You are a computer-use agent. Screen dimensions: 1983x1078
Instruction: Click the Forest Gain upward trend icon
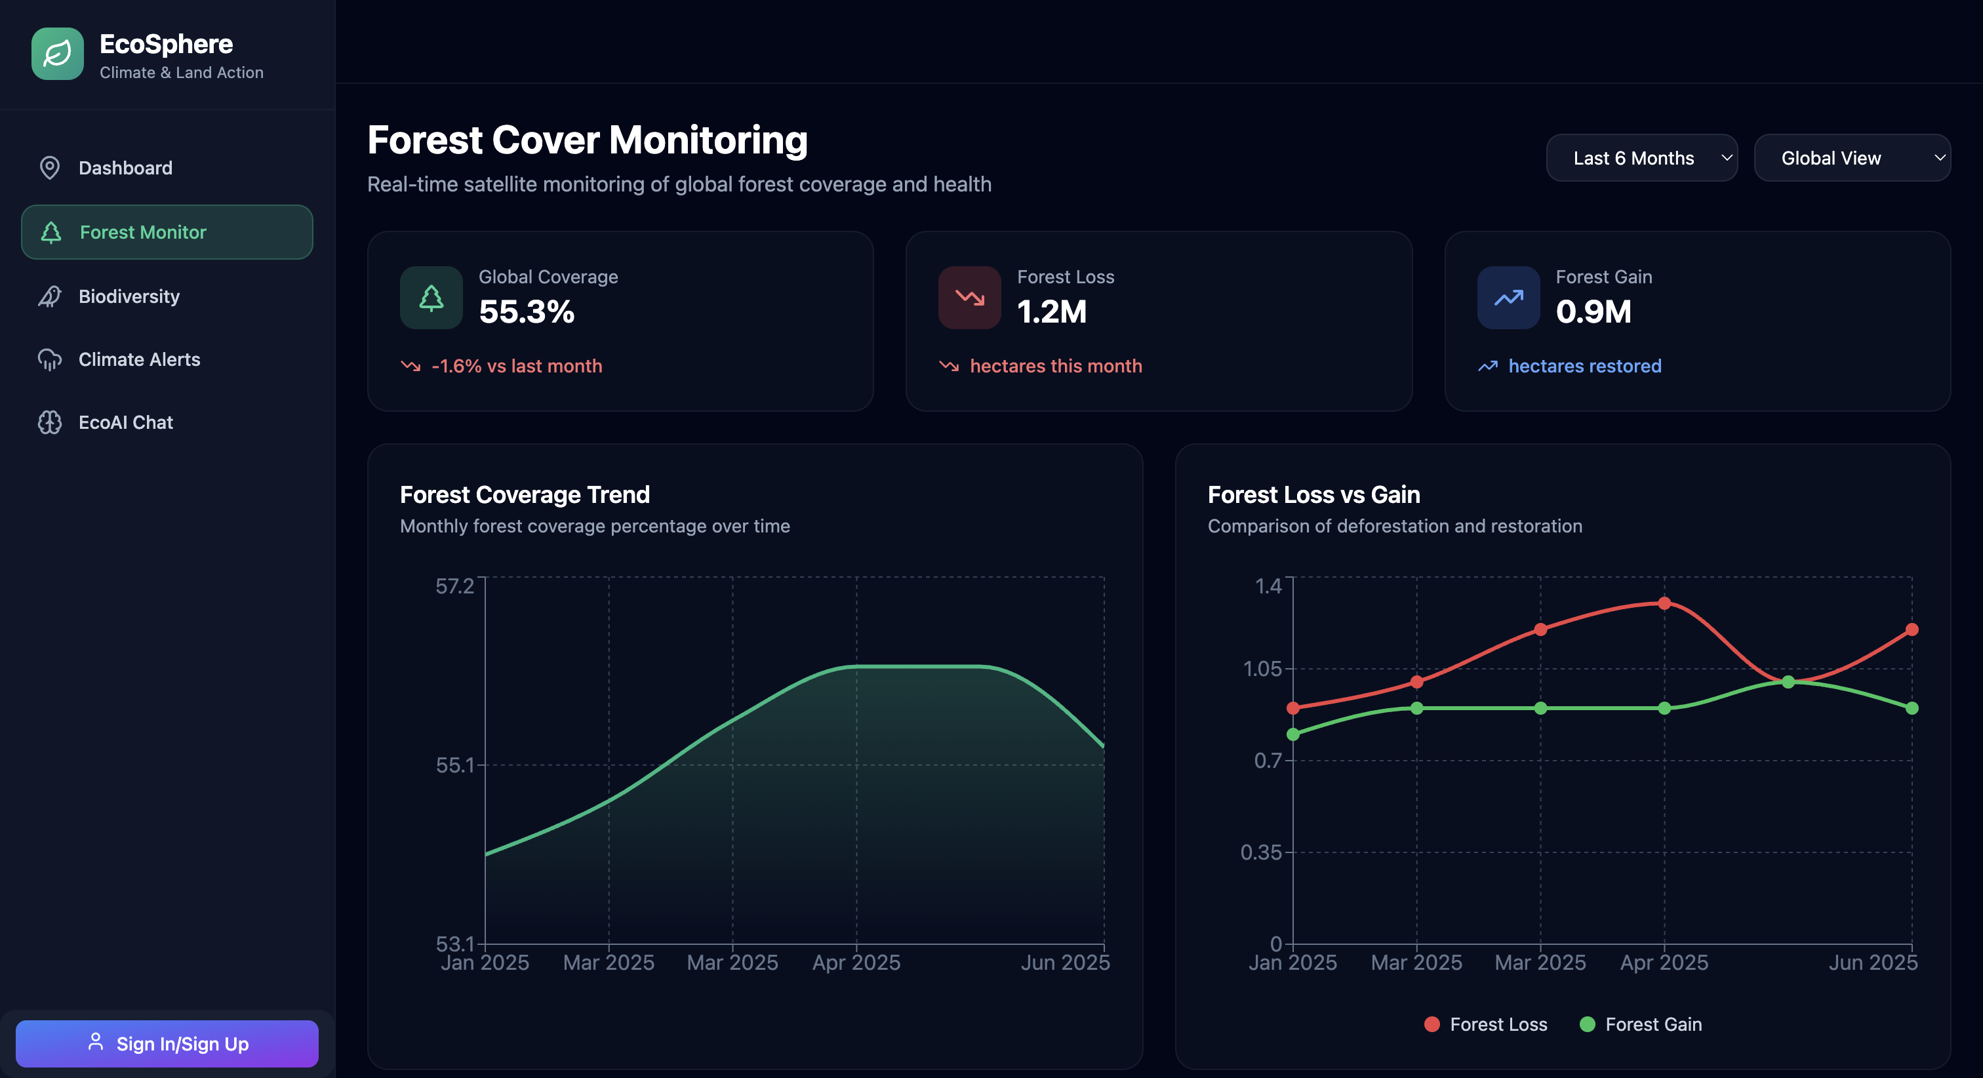(x=1508, y=298)
